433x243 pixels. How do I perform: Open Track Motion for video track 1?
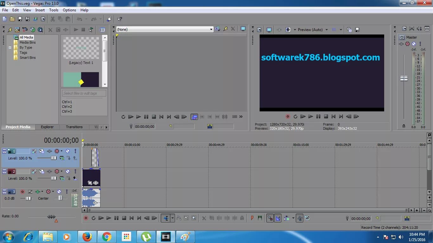coord(41,151)
